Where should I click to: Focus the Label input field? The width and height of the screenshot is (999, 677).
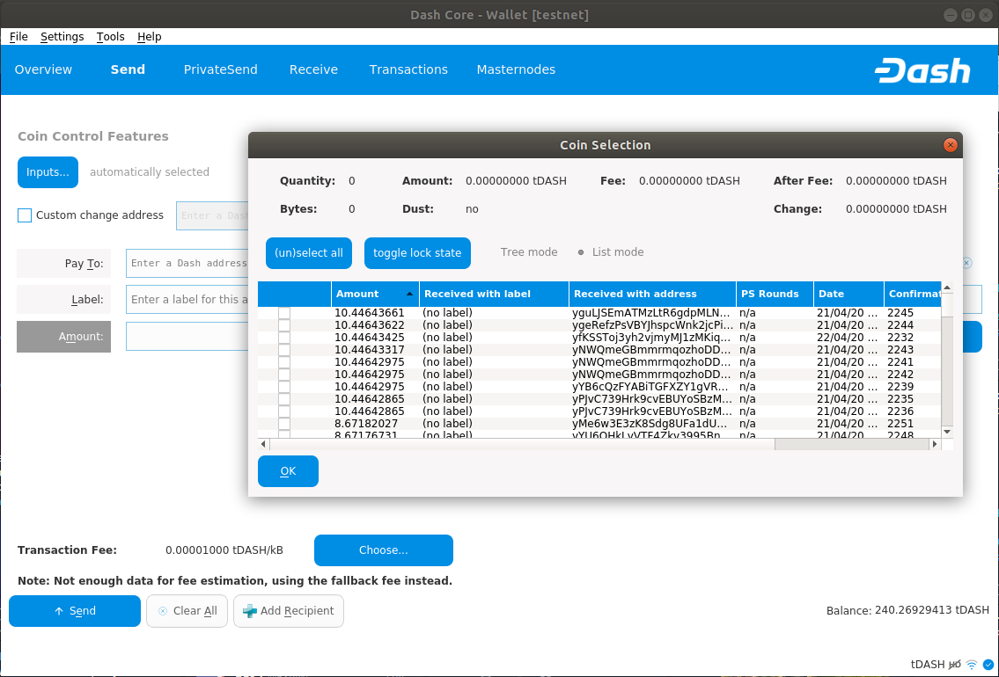pos(187,300)
